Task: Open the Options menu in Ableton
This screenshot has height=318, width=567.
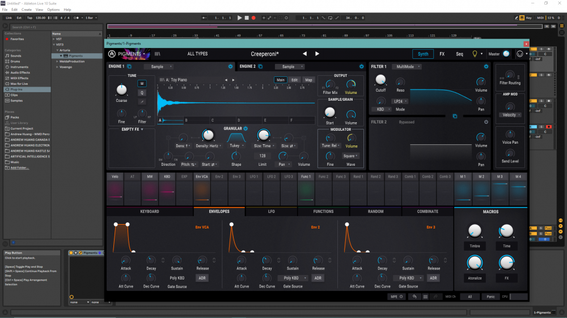Action: pos(53,10)
